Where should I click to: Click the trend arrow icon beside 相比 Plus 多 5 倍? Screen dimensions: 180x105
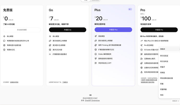pos(142,41)
